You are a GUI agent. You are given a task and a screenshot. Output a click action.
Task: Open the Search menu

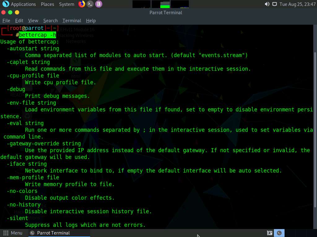(x=50, y=21)
